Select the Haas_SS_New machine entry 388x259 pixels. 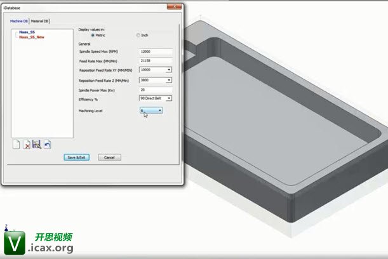(32, 37)
